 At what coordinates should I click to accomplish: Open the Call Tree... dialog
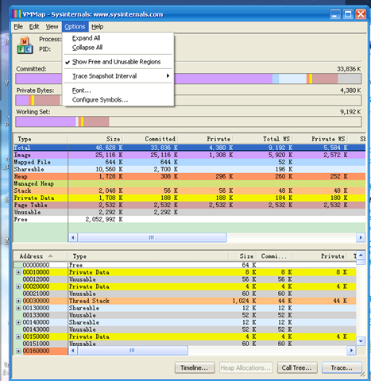(x=297, y=368)
